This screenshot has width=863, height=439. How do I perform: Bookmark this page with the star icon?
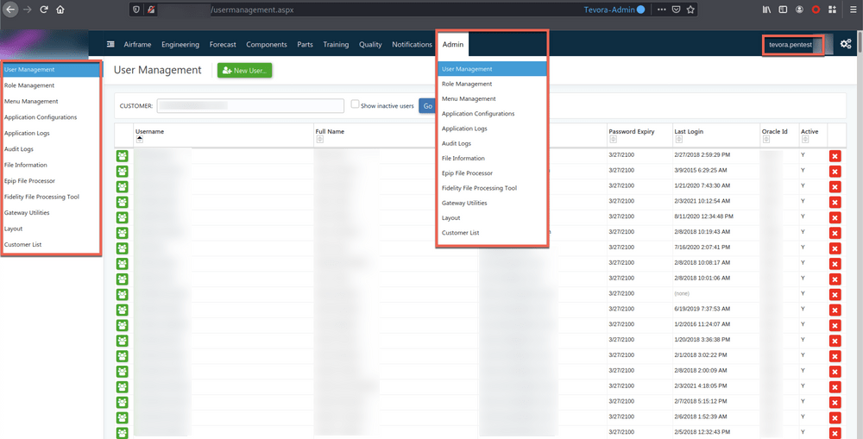[x=690, y=9]
